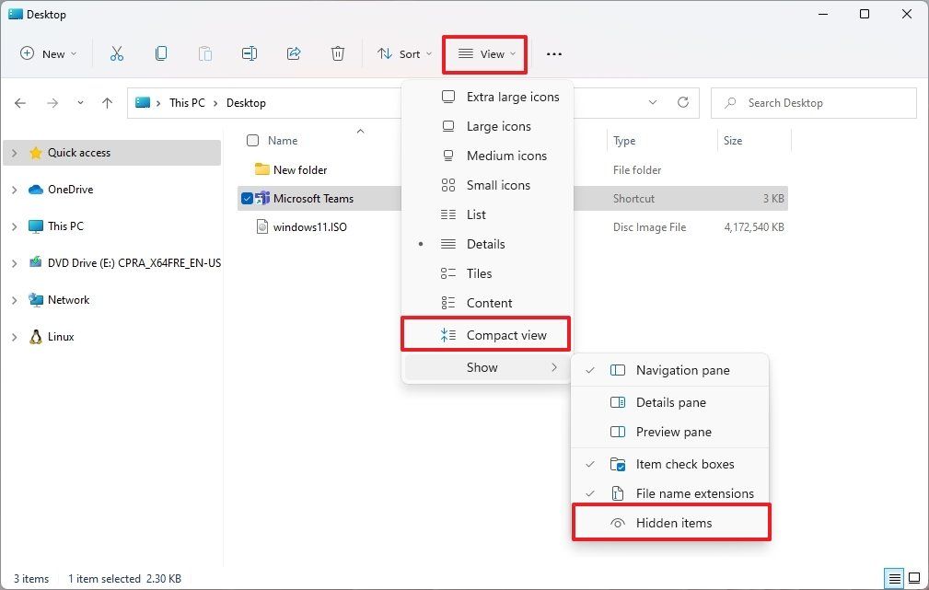Click the Paste icon in the toolbar
This screenshot has height=590, width=929.
pos(204,53)
